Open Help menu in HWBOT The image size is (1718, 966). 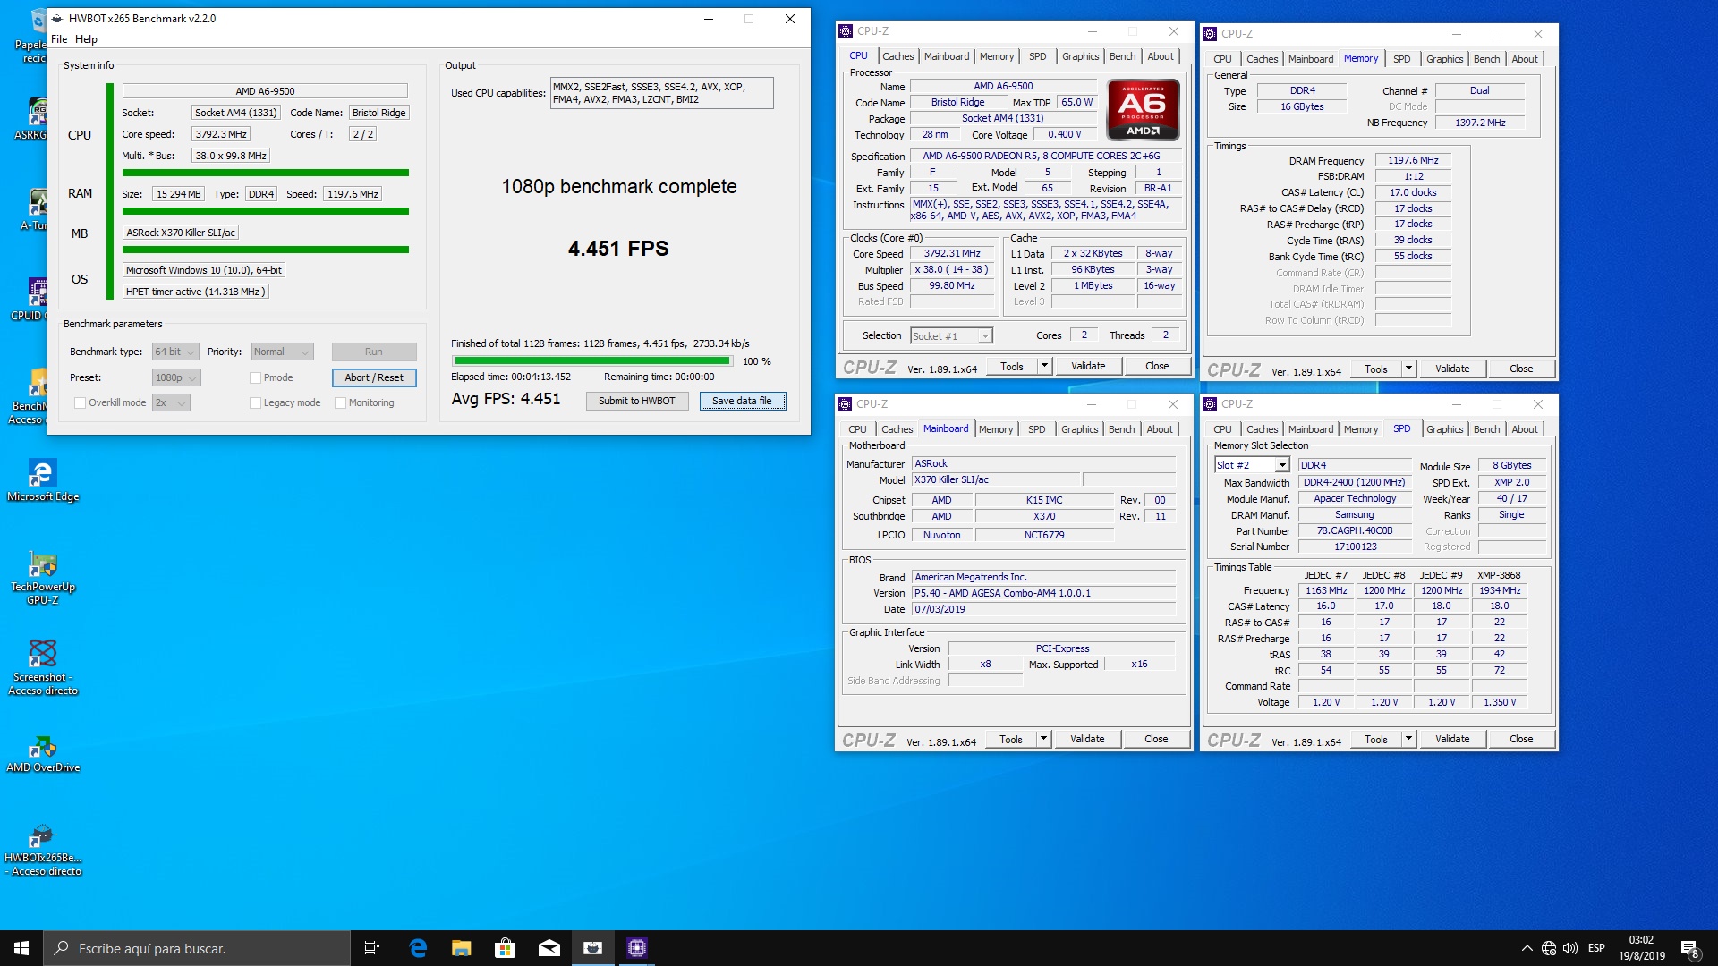click(86, 39)
